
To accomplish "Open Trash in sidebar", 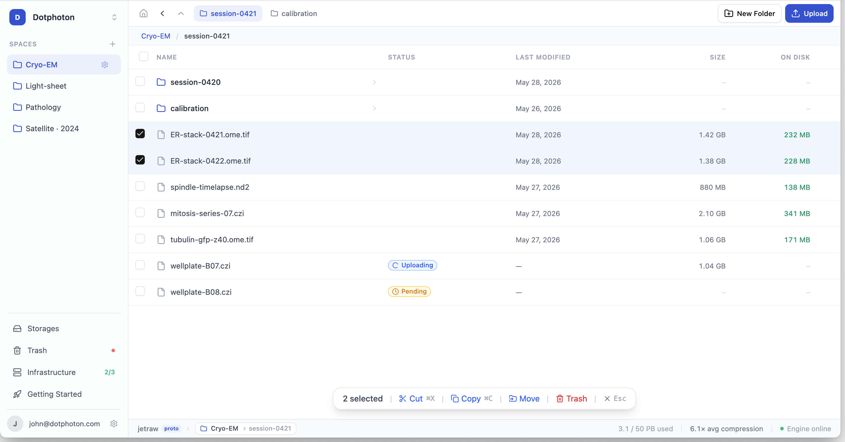I will (64, 350).
